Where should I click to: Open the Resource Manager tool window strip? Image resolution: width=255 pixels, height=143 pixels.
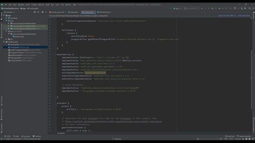(x=2, y=31)
